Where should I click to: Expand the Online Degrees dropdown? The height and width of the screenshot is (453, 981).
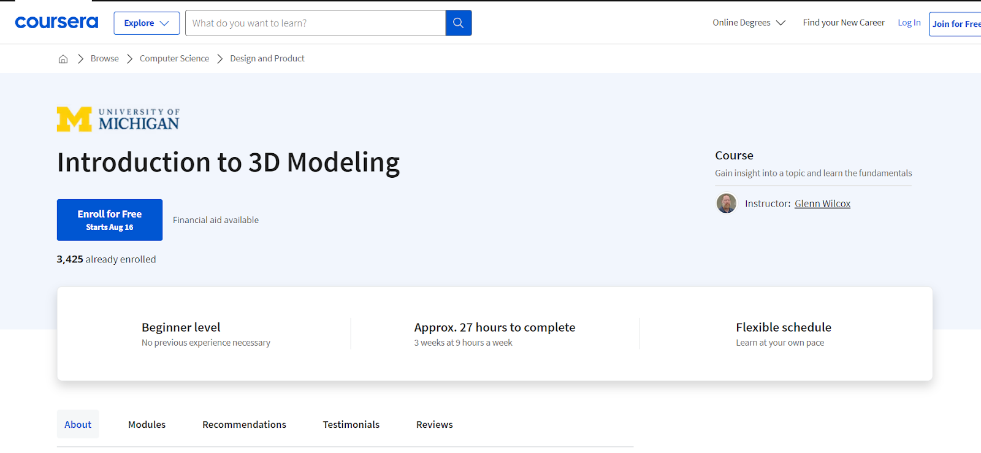pyautogui.click(x=749, y=23)
